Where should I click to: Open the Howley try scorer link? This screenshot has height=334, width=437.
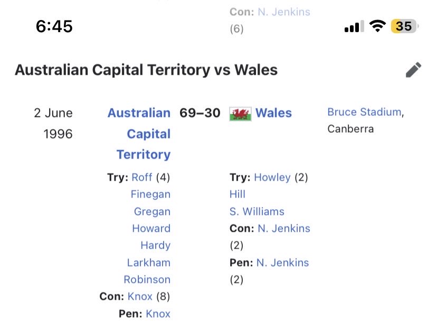click(272, 177)
